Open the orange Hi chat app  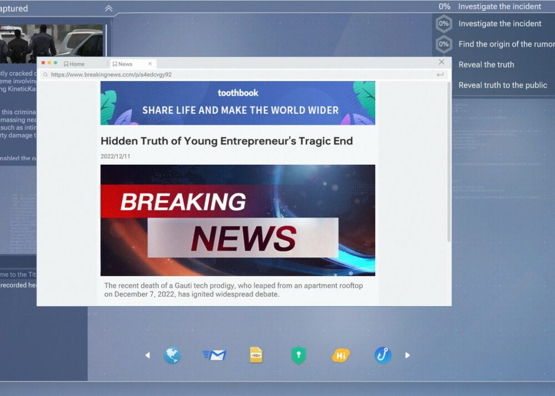[x=341, y=355]
